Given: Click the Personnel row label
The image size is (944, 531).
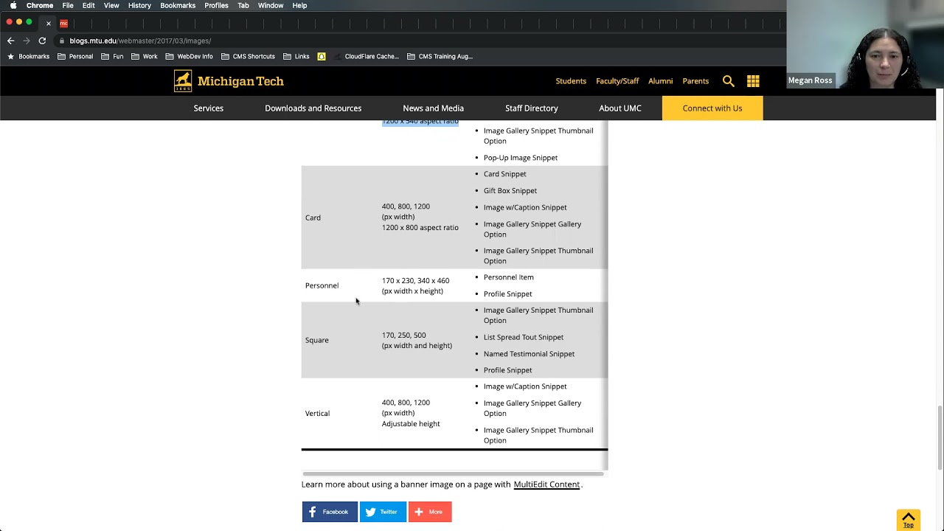Looking at the screenshot, I should tap(322, 285).
